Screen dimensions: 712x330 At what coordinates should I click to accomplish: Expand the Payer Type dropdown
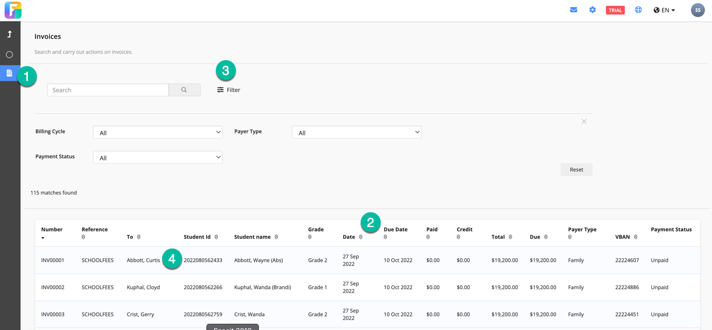click(x=356, y=133)
